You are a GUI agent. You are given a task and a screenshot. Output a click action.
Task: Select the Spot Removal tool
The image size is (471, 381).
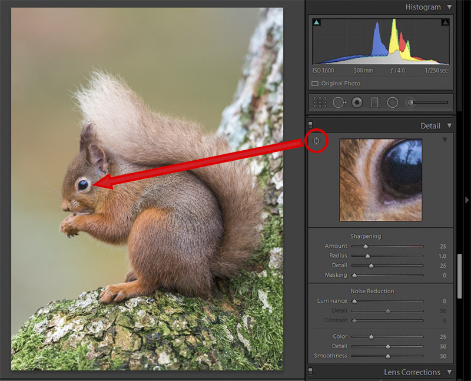[x=339, y=102]
